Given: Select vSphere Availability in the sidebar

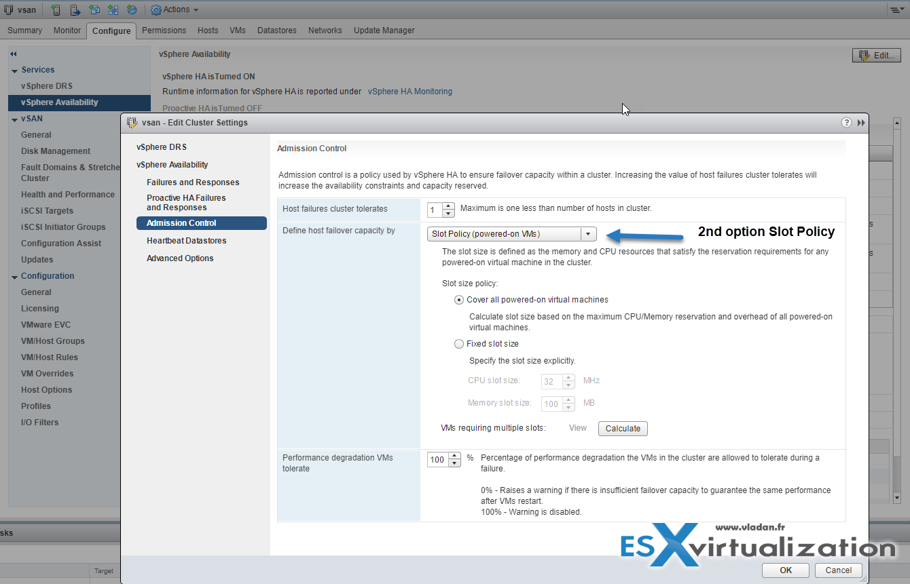Looking at the screenshot, I should pos(79,102).
